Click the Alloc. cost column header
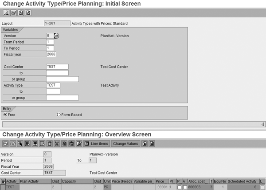This screenshot has height=190, width=266. 199,181
